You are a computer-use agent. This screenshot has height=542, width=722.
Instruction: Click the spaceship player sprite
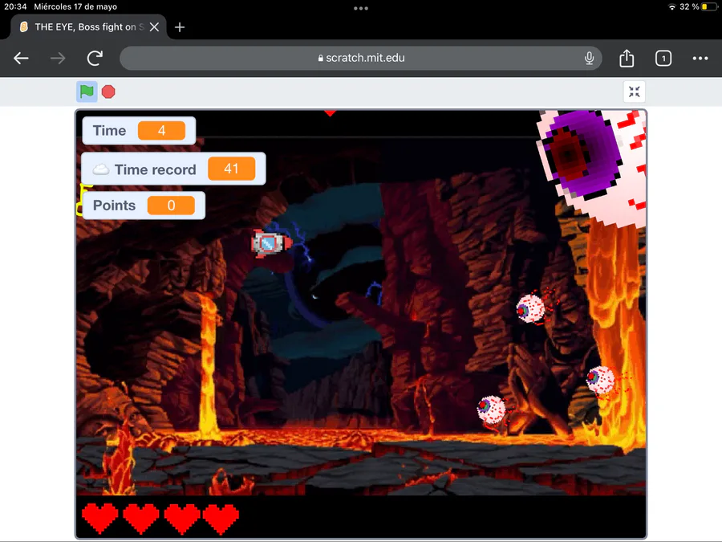tap(271, 242)
